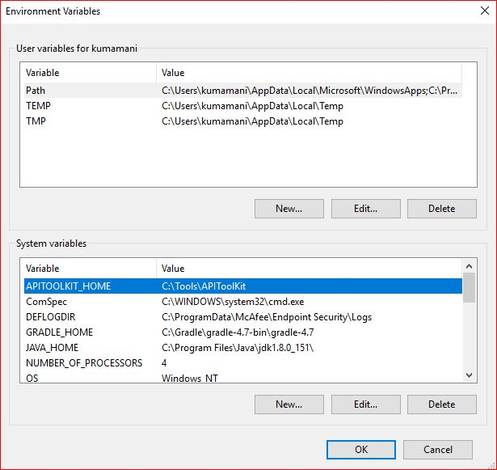
Task: Click the Value header in System variables
Action: click(309, 269)
